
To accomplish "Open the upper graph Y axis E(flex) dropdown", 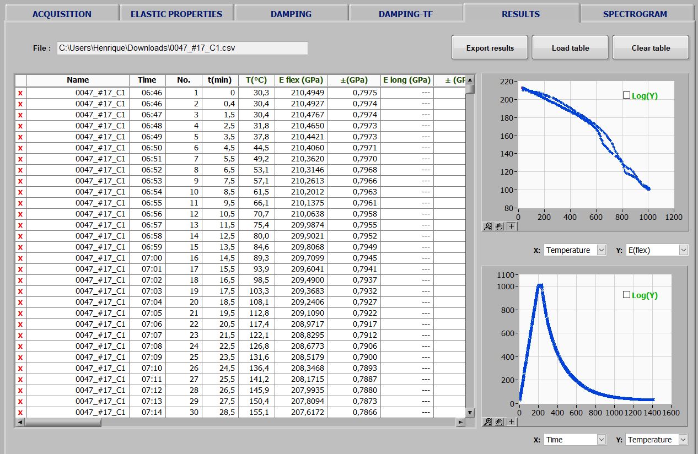I will click(657, 250).
